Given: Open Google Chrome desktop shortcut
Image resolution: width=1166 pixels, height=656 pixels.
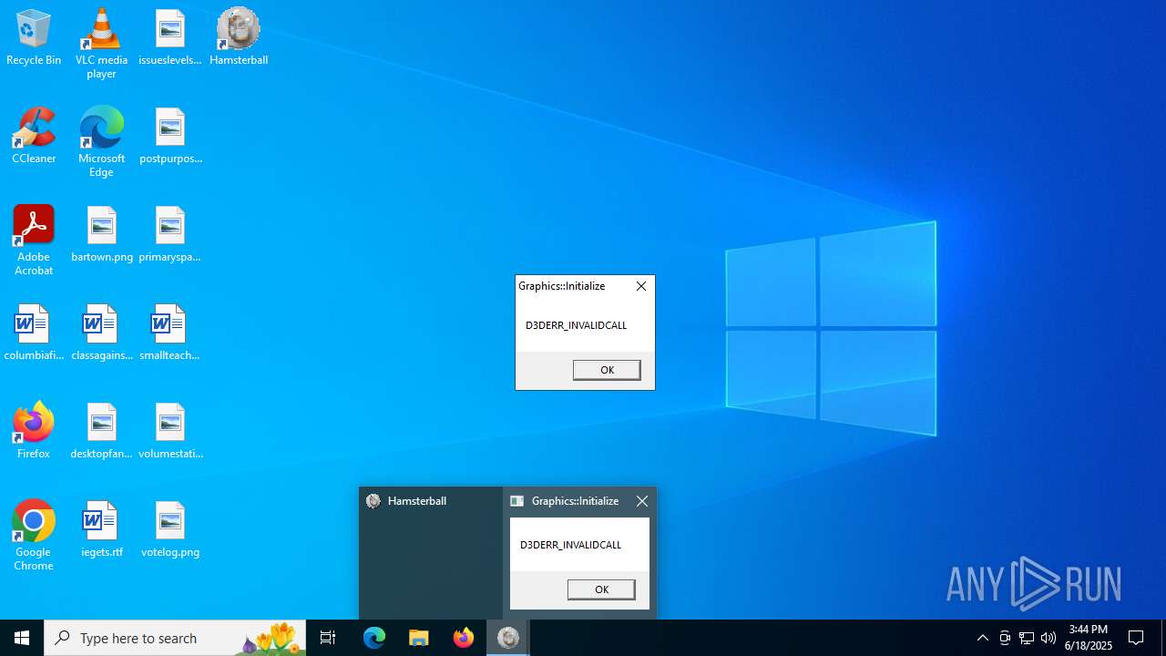Looking at the screenshot, I should tap(34, 536).
